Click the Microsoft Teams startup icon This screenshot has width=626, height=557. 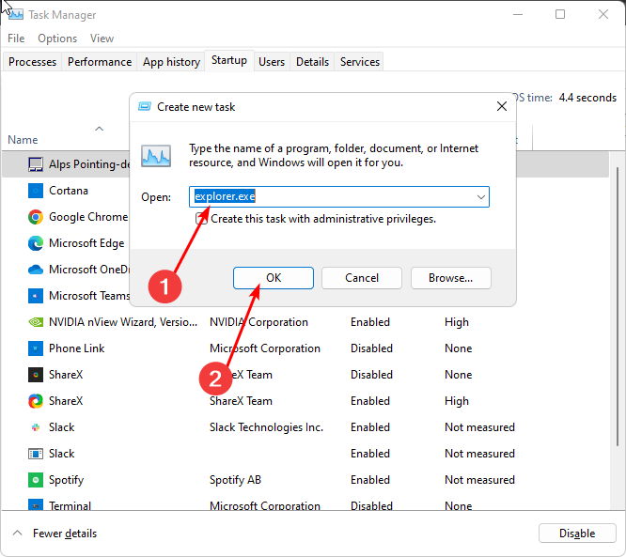point(36,296)
